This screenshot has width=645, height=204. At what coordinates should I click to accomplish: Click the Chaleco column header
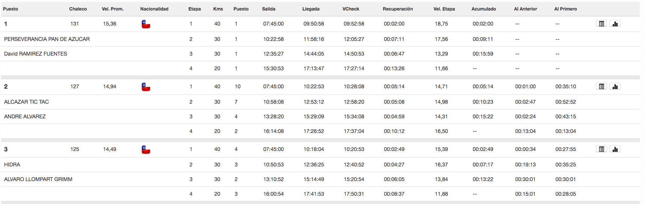(78, 9)
